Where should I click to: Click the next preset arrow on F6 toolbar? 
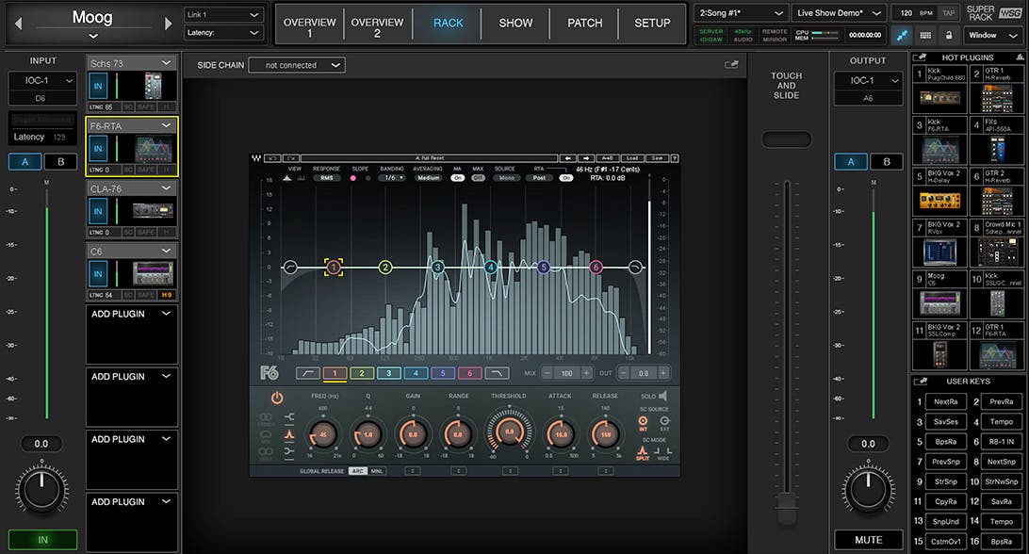click(x=586, y=158)
